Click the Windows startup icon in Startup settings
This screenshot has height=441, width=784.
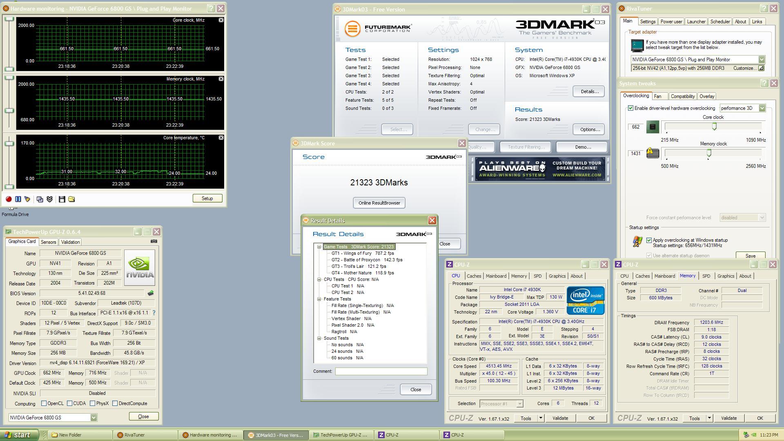coord(637,242)
